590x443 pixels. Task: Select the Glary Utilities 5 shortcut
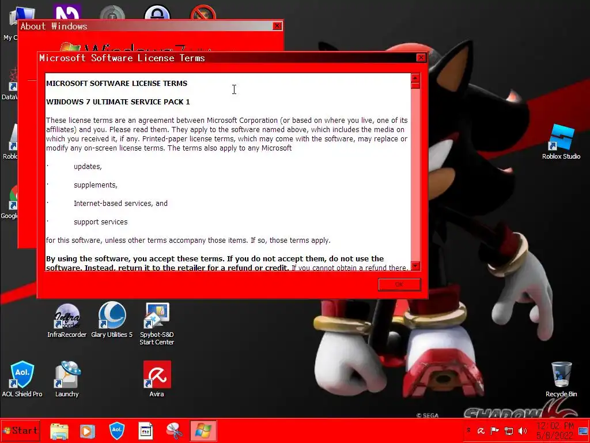coord(112,320)
